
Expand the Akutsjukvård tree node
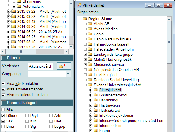[90, 90]
